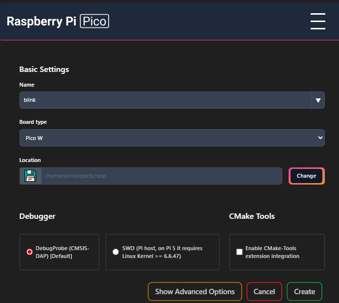
Task: Enable CMake-Tools extension integration checkbox
Action: (239, 252)
